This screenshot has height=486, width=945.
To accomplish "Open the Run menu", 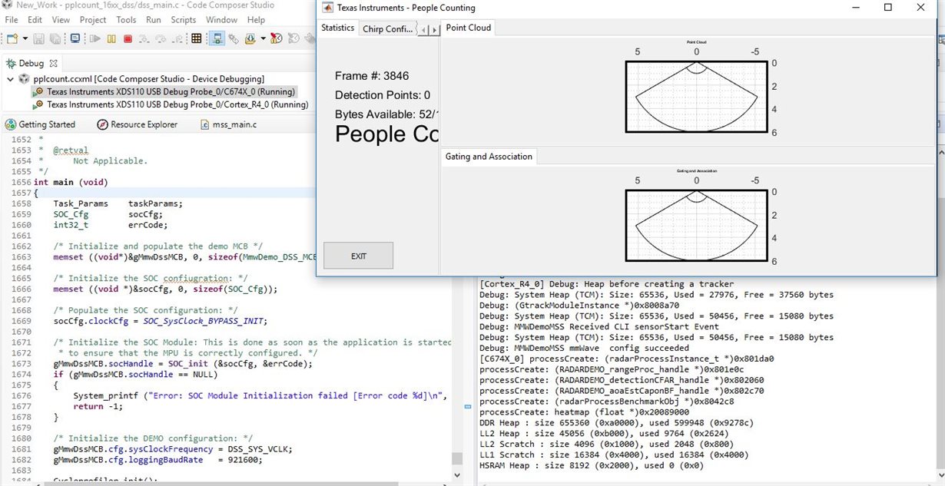I will (x=154, y=19).
